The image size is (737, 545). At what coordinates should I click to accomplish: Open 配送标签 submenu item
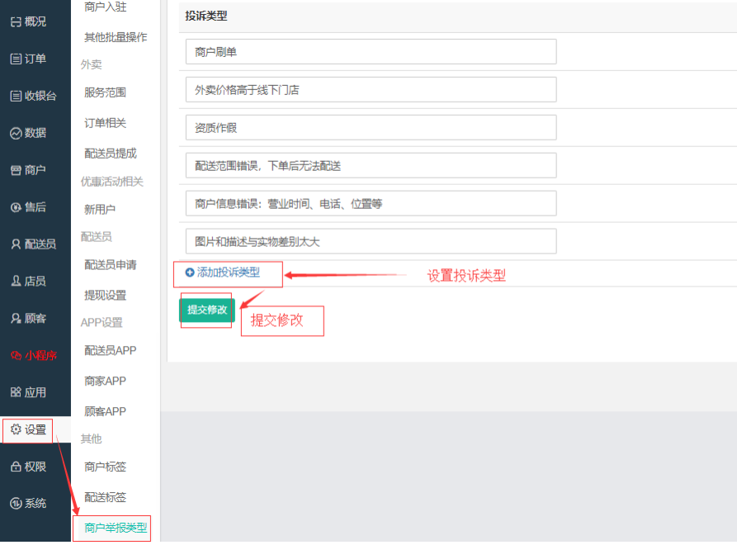coord(106,497)
